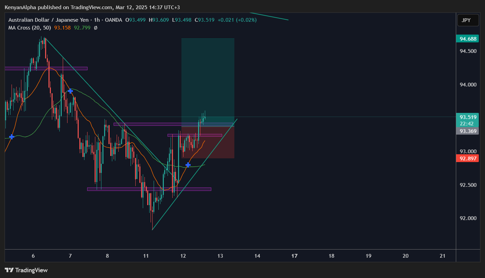Click the 94.500 price axis label

(468, 51)
